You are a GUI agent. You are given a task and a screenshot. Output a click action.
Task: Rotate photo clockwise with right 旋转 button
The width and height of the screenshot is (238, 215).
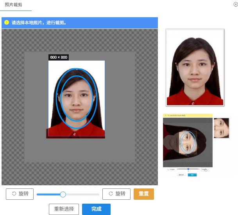(116, 194)
